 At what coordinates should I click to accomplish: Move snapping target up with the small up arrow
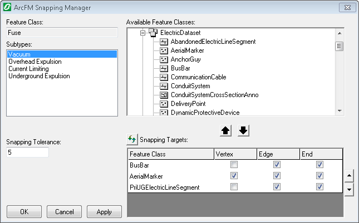pyautogui.click(x=349, y=175)
